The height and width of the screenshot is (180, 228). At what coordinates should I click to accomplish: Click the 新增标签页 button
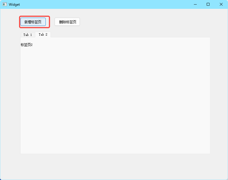[x=33, y=22]
